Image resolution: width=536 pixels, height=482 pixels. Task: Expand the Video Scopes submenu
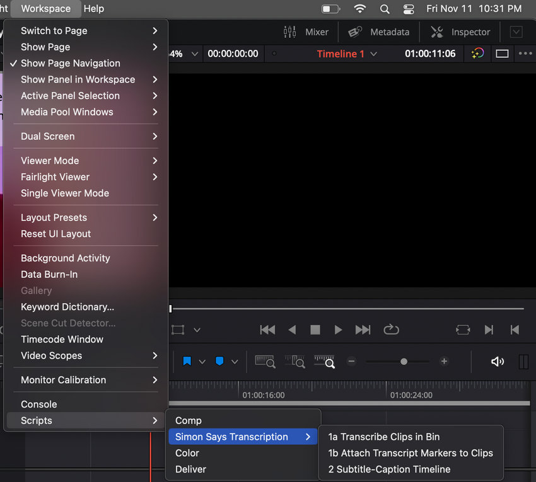point(86,355)
